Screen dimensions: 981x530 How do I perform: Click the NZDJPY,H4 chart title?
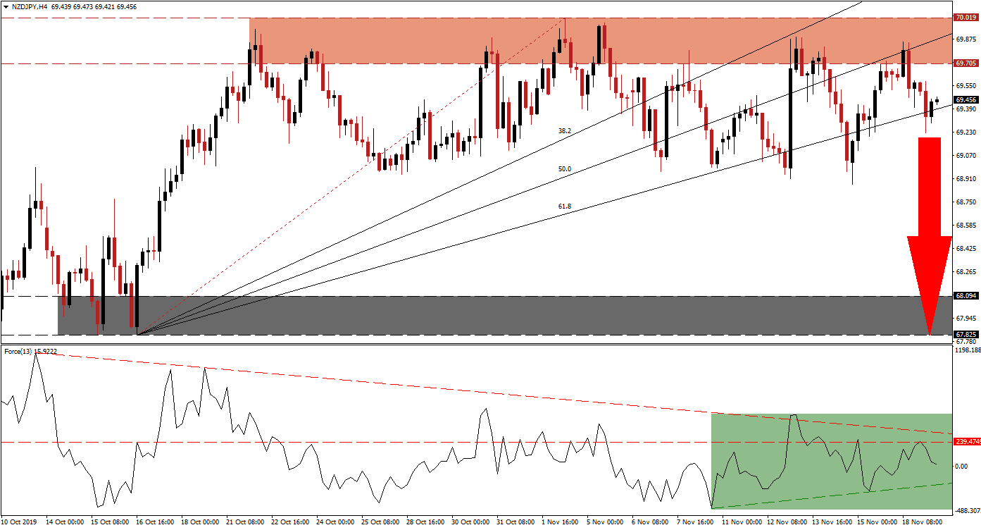[30, 6]
